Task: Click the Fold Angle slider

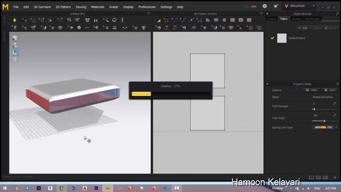Action: click(x=324, y=121)
